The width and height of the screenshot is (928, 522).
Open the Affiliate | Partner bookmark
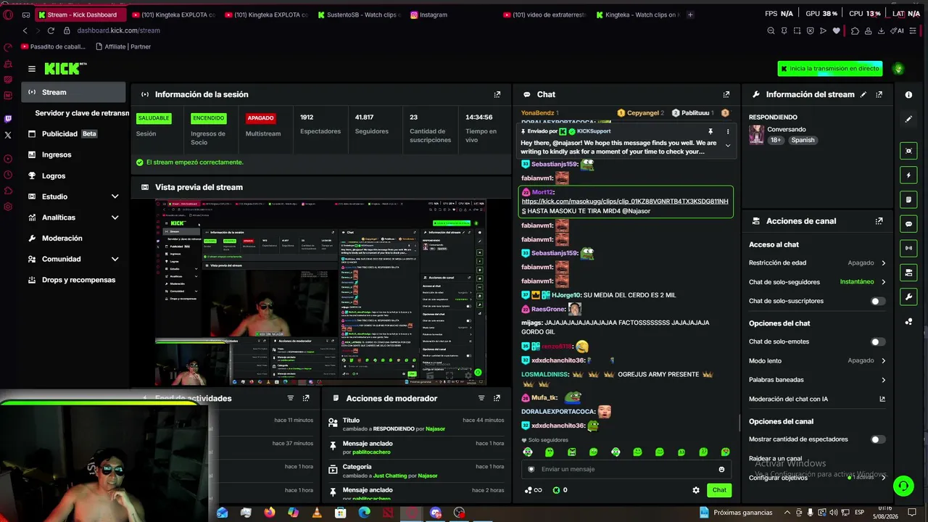123,46
